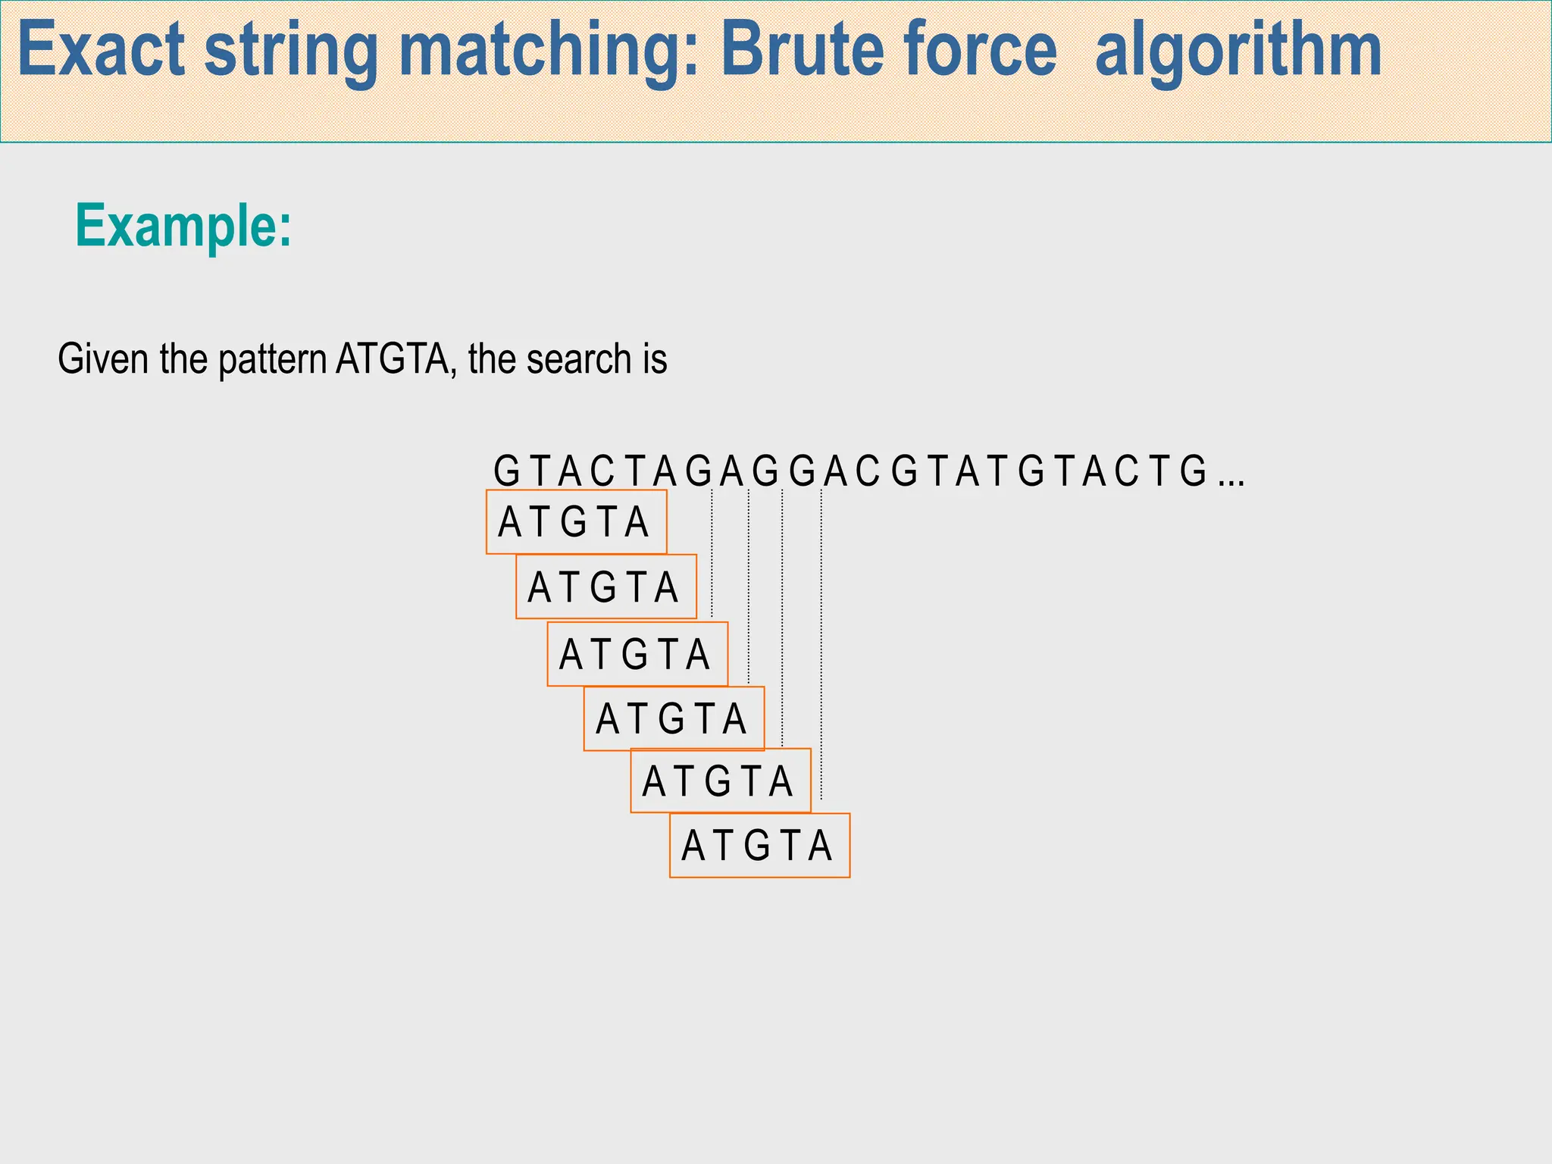Click the third ATGTA box from the top

637,655
